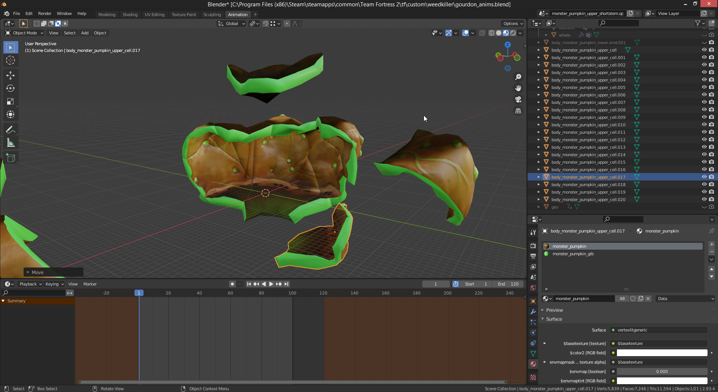Select the monster_pumpkin_gib material slot

coord(573,254)
